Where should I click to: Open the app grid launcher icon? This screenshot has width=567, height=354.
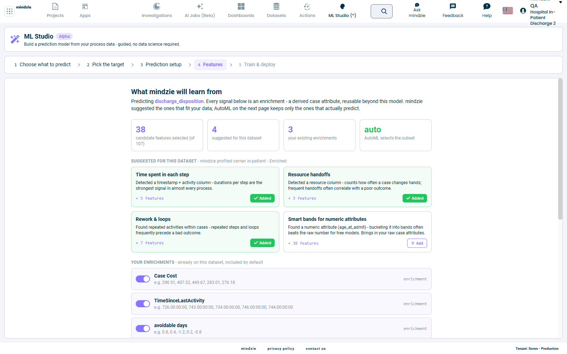[10, 11]
